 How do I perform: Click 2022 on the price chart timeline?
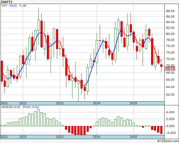point(23,103)
